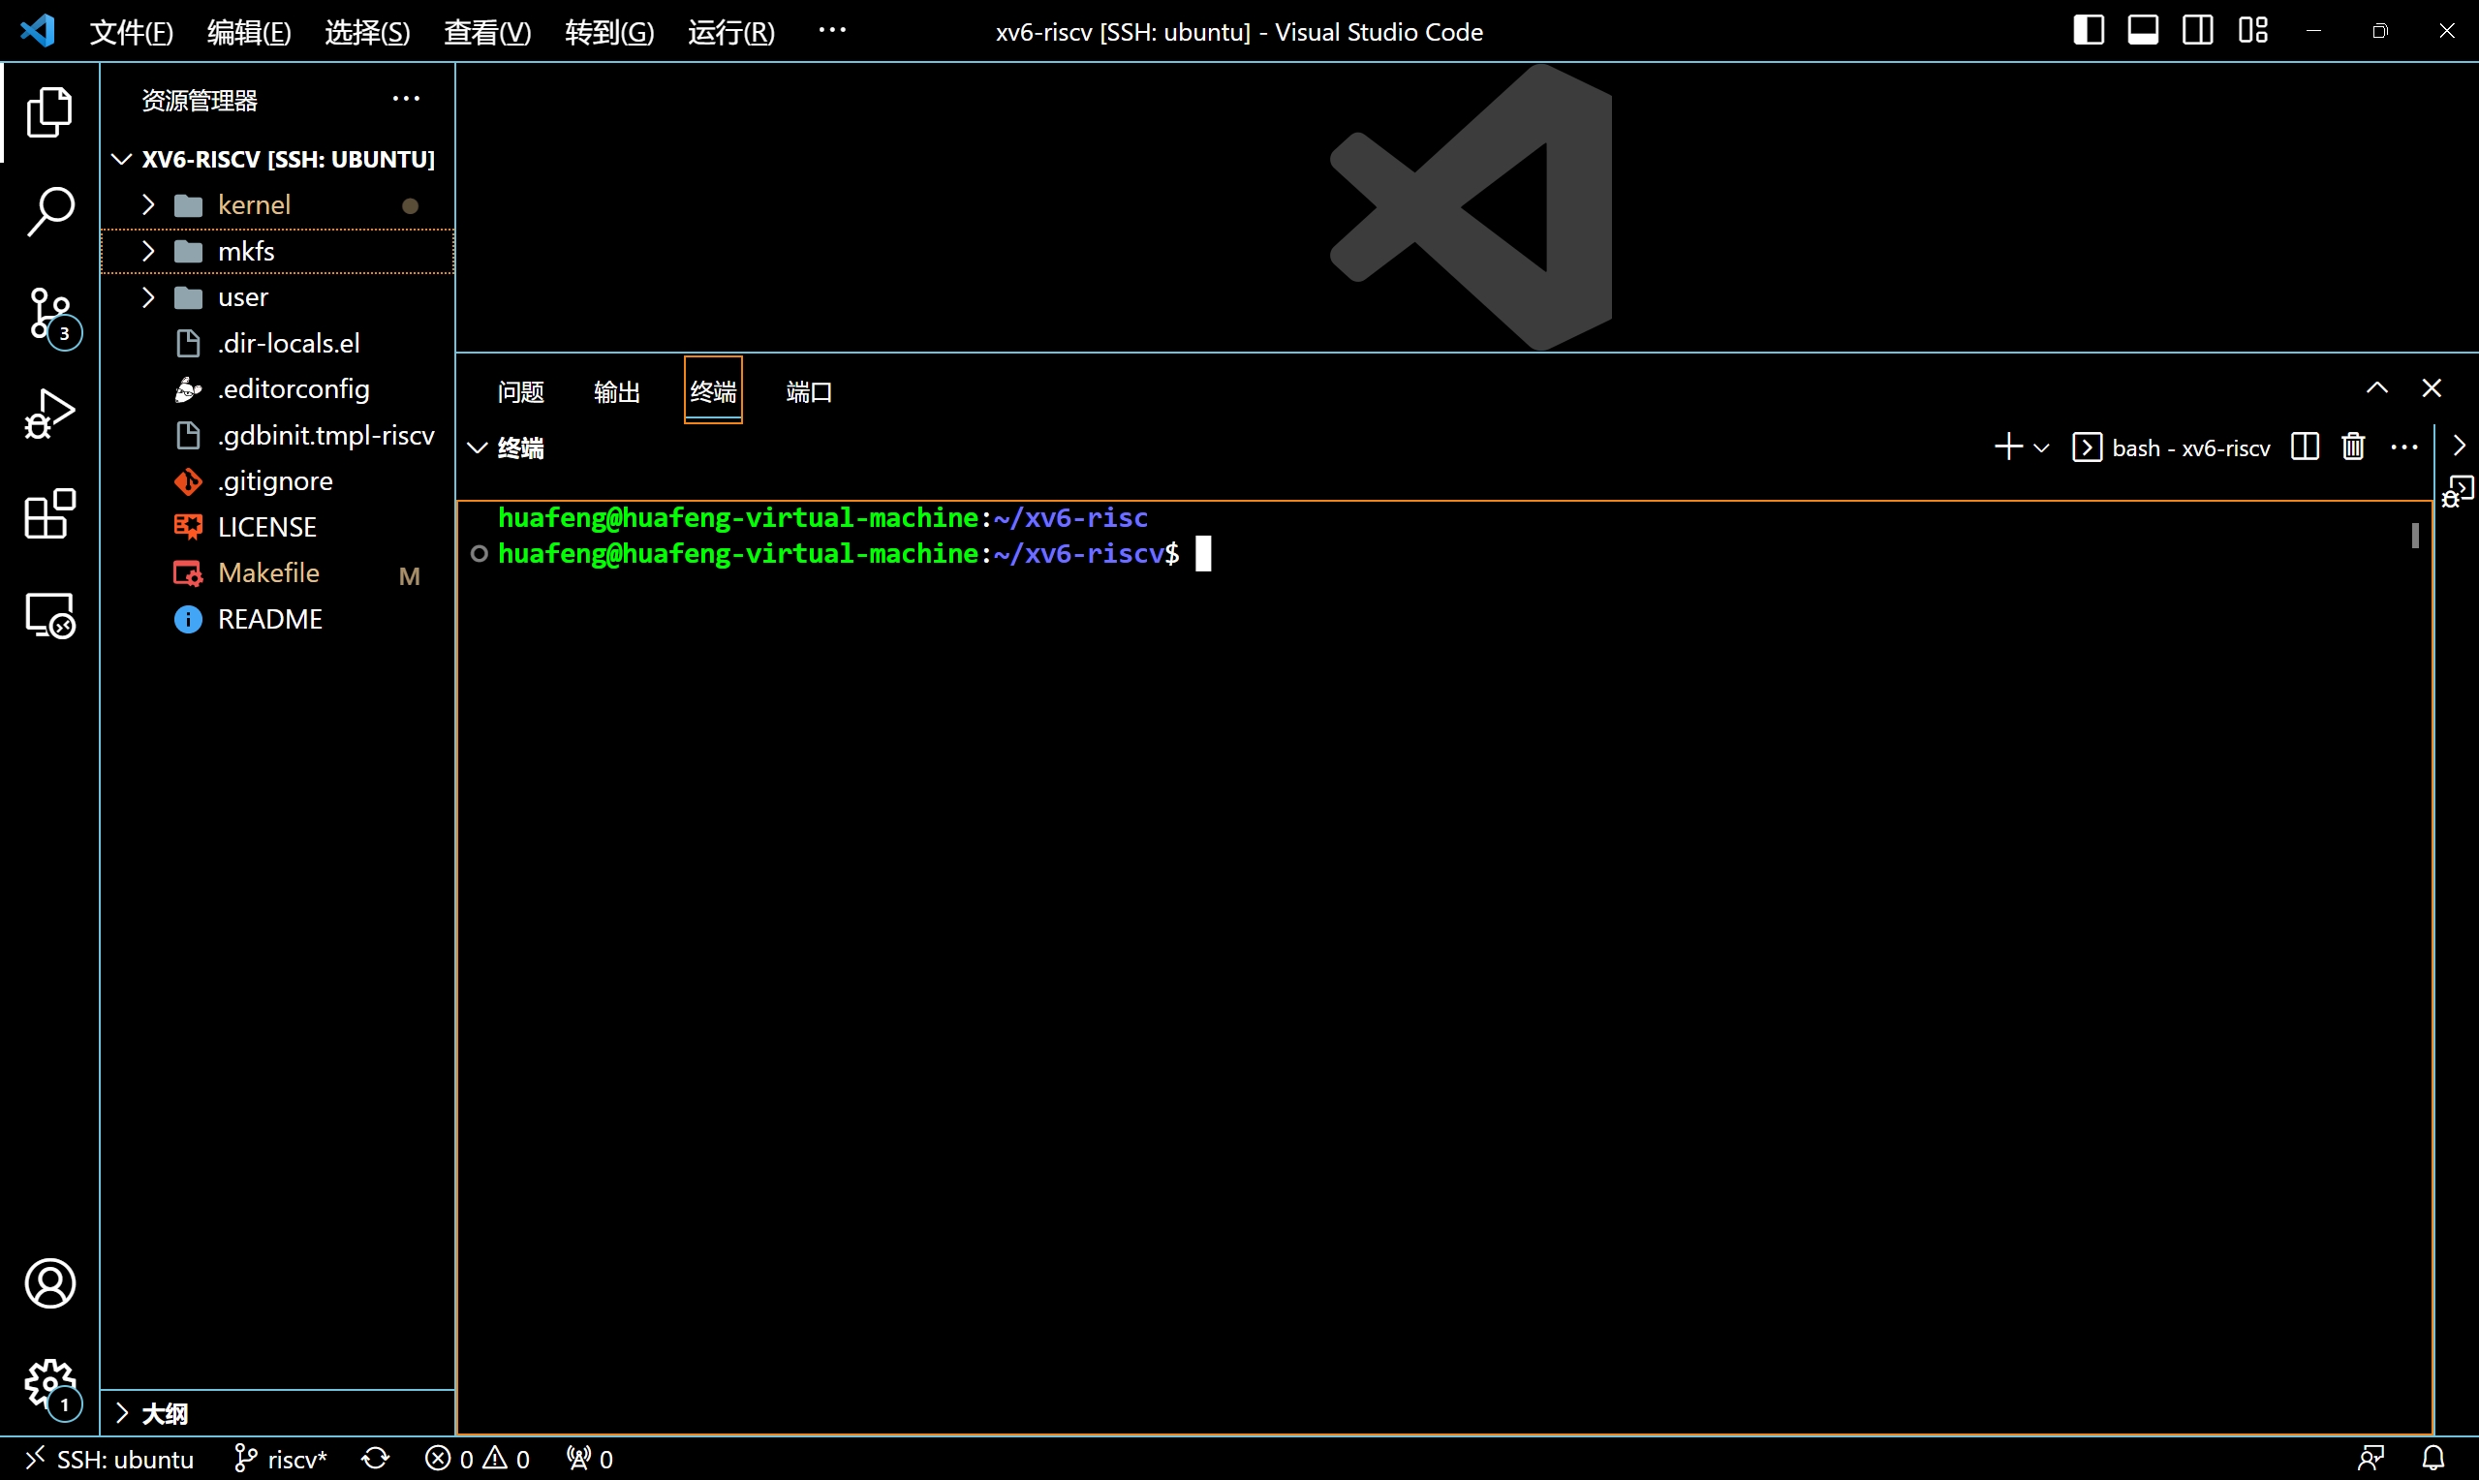Open the new terminal profile dropdown arrow
The image size is (2479, 1480).
pos(2041,447)
